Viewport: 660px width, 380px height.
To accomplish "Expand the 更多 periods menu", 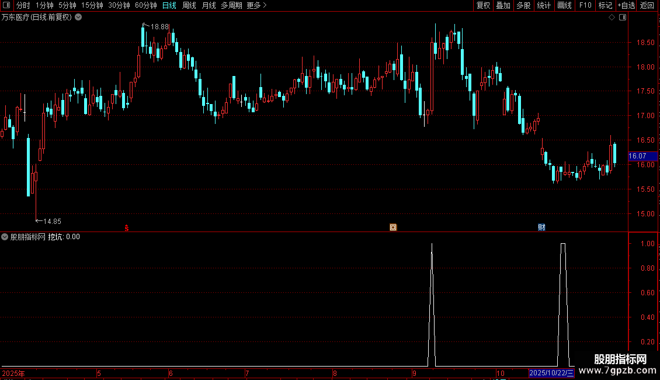I will click(x=256, y=5).
